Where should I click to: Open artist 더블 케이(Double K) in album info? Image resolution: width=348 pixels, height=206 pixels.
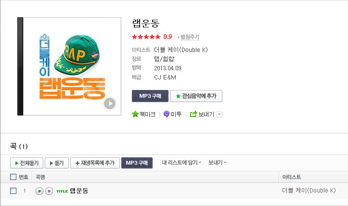(x=181, y=50)
